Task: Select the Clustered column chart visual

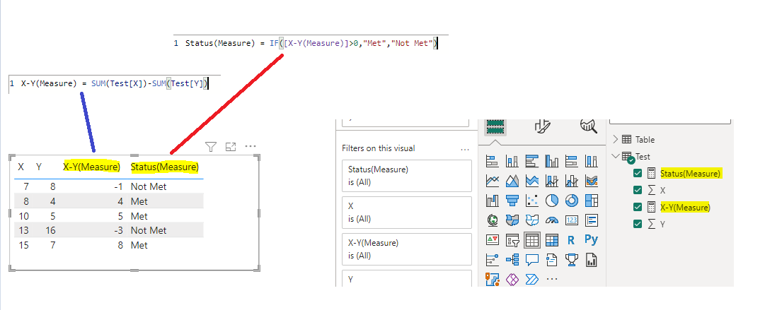Action: point(552,160)
